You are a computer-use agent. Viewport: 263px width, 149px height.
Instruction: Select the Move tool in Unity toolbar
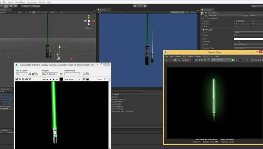click(x=5, y=6)
